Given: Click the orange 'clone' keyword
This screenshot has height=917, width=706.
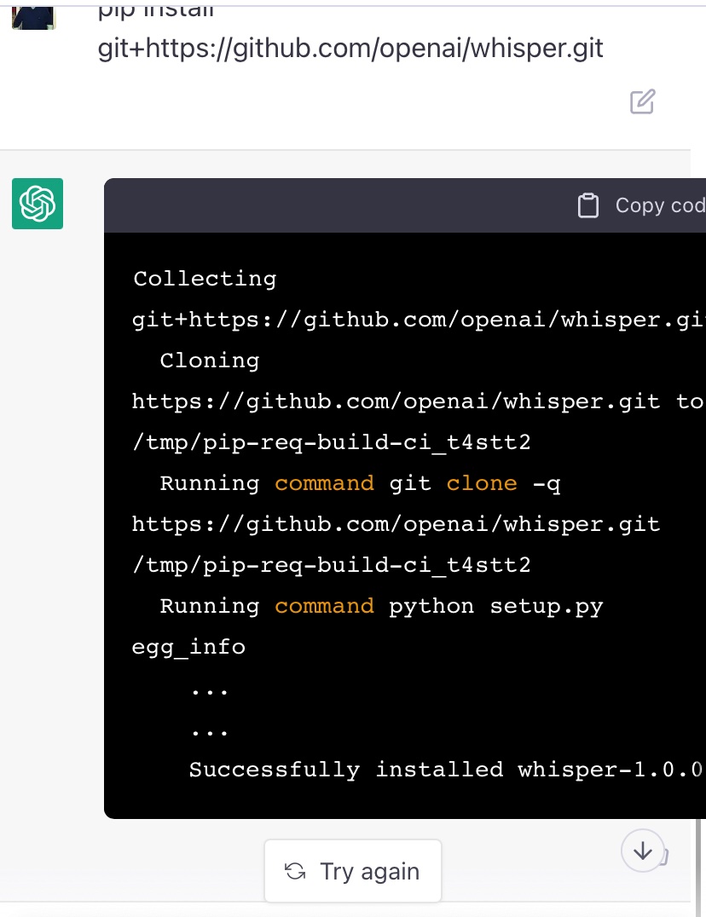Looking at the screenshot, I should tap(482, 483).
